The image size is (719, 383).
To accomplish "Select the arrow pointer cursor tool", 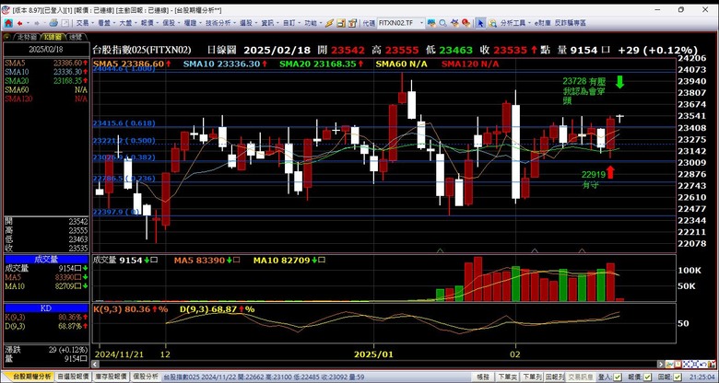I will [x=480, y=23].
